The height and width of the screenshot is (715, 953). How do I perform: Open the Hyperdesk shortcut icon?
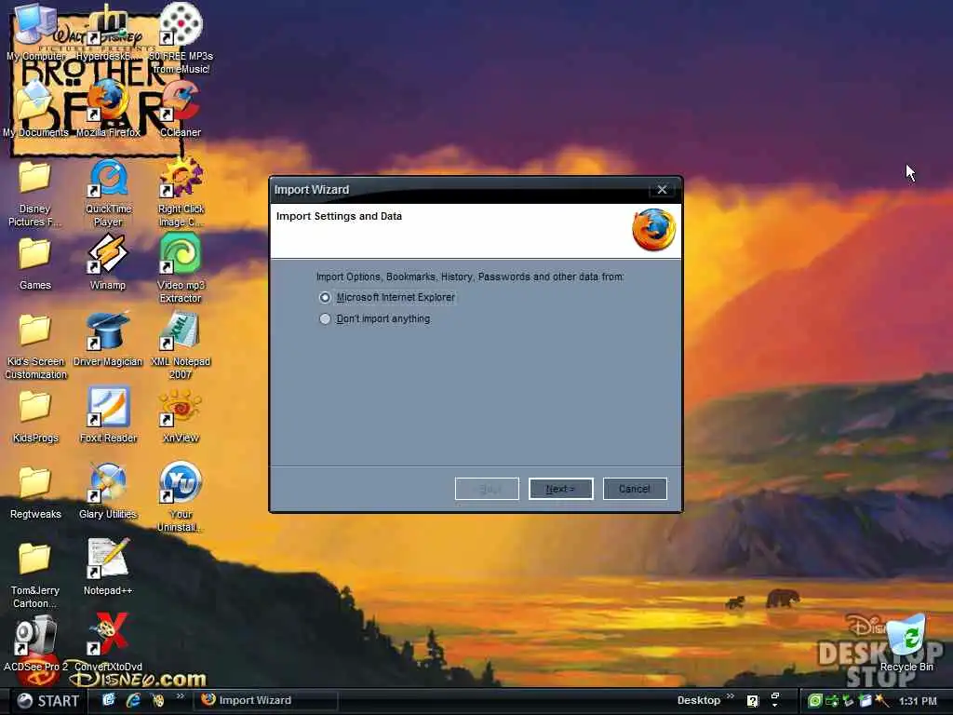tap(108, 32)
